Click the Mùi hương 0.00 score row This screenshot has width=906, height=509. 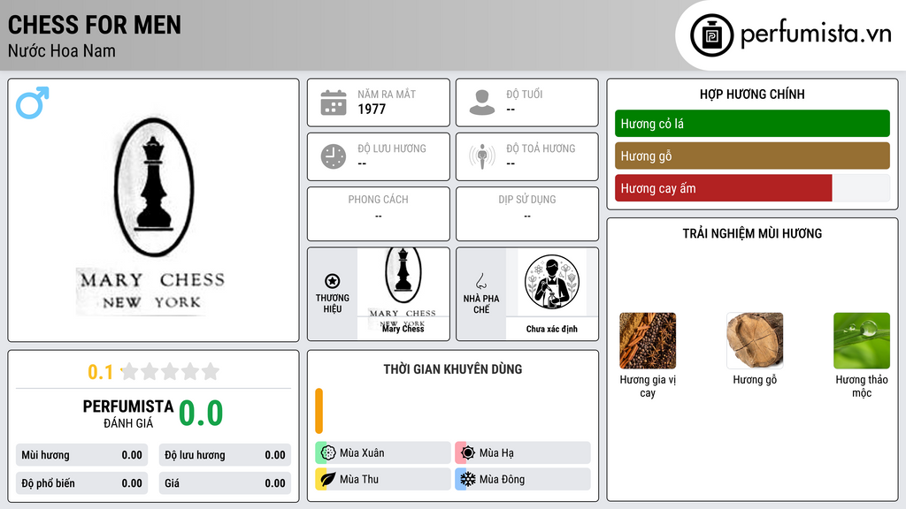click(81, 455)
